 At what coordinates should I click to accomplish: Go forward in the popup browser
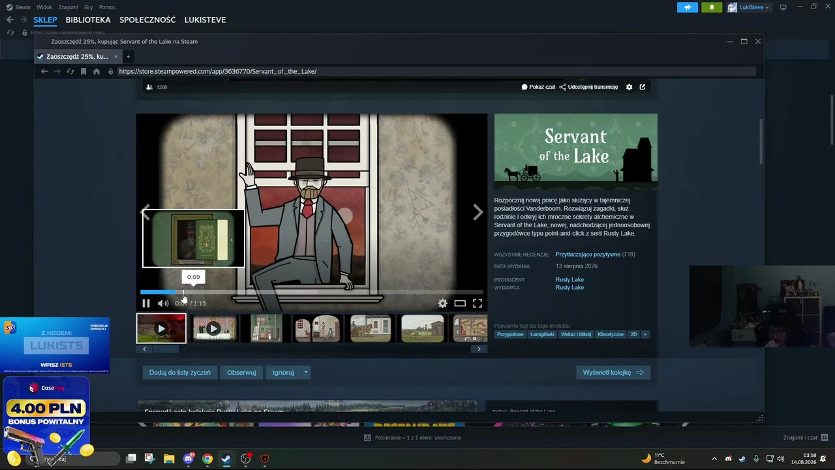click(x=57, y=71)
